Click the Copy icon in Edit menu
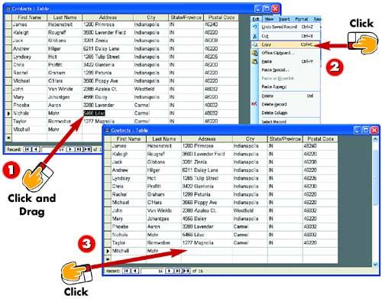 [x=254, y=44]
